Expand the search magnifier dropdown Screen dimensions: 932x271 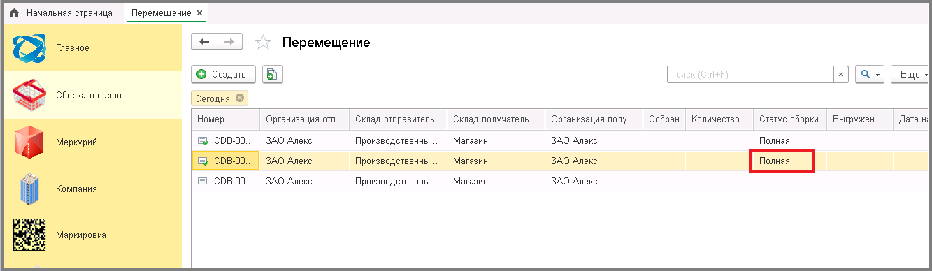click(870, 74)
